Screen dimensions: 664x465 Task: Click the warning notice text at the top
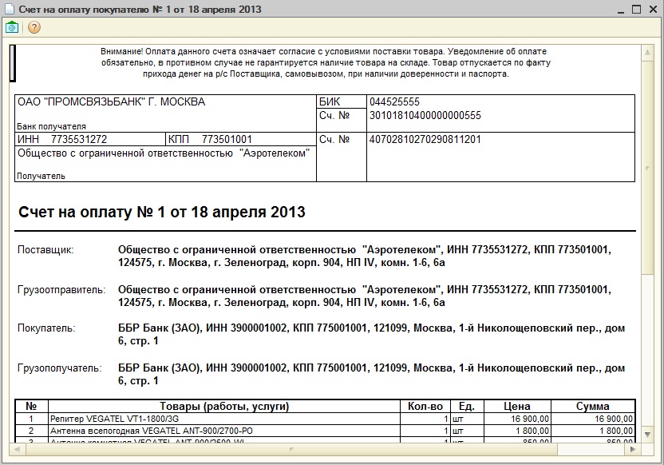pyautogui.click(x=326, y=62)
